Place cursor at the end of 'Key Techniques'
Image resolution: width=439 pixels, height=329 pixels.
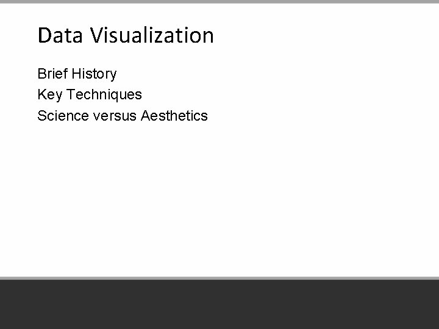pos(143,95)
